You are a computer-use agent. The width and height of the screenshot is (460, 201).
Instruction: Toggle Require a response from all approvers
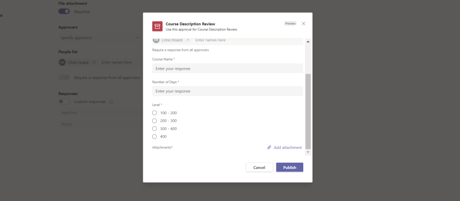click(64, 77)
